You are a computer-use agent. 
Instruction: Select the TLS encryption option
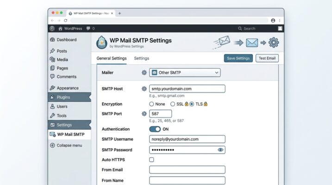(x=192, y=104)
